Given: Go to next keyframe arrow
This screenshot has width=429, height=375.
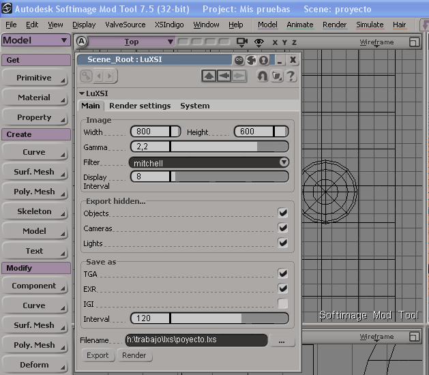Looking at the screenshot, I should click(109, 76).
